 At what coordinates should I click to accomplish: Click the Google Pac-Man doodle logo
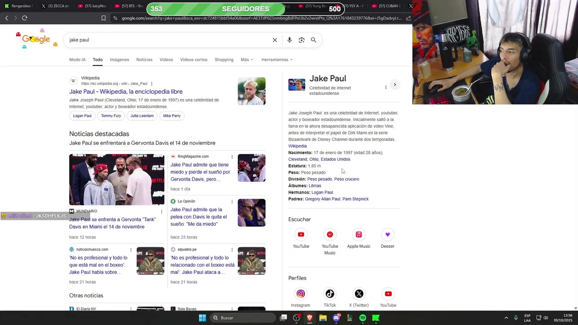(37, 39)
